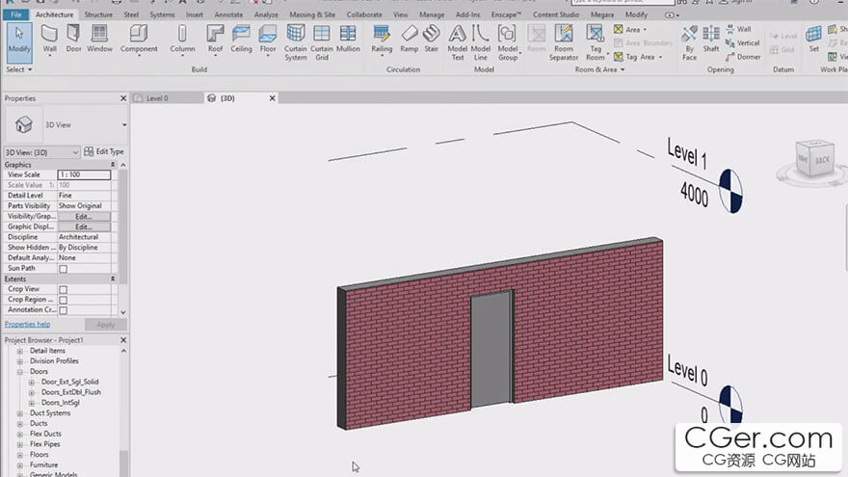
Task: Close the {3D} view tab
Action: [x=273, y=98]
